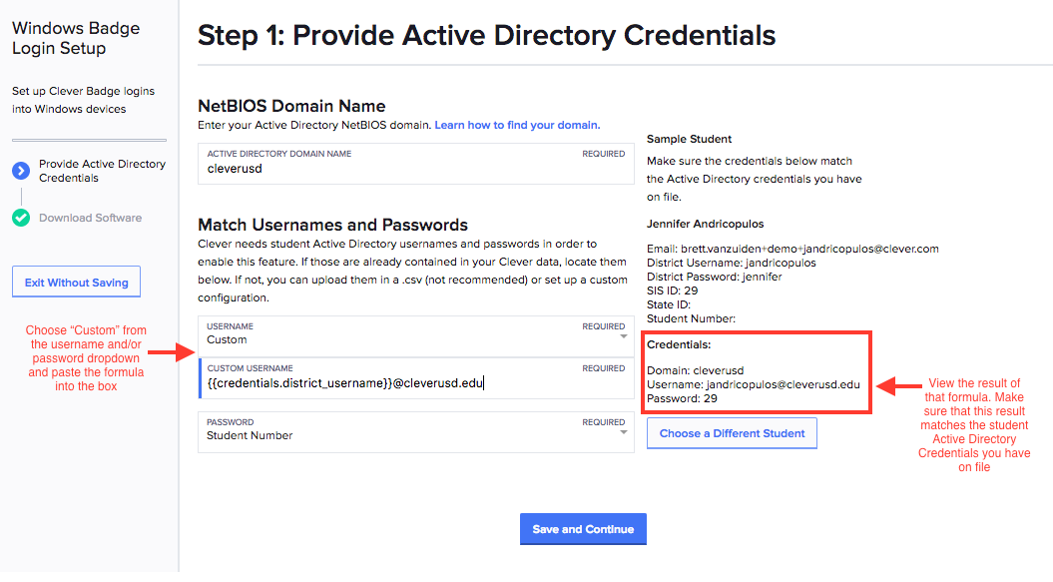Click into the Custom Username formula field
The height and width of the screenshot is (582, 1053).
(x=415, y=382)
